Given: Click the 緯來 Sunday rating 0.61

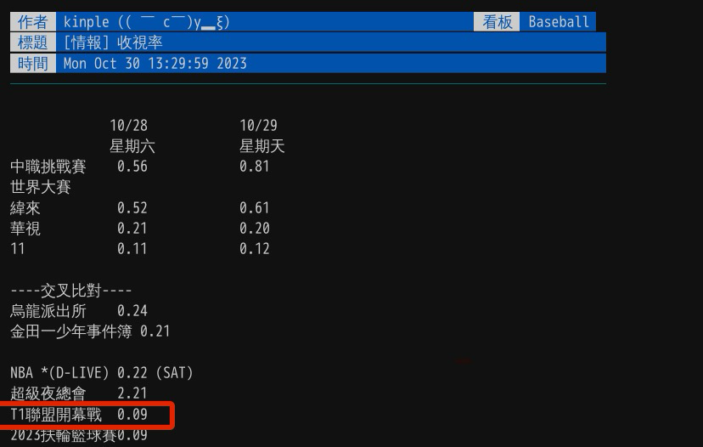Looking at the screenshot, I should pyautogui.click(x=254, y=208).
